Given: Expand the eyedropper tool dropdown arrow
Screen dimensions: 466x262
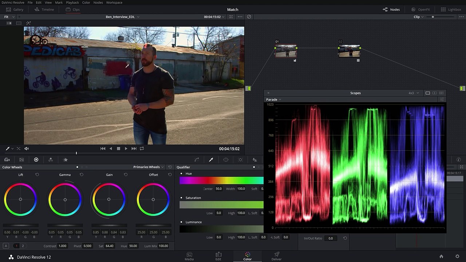Looking at the screenshot, I should 12,148.
